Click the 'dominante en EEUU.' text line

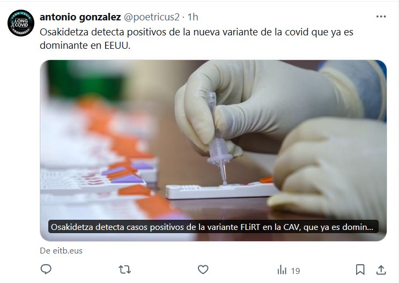coord(85,45)
